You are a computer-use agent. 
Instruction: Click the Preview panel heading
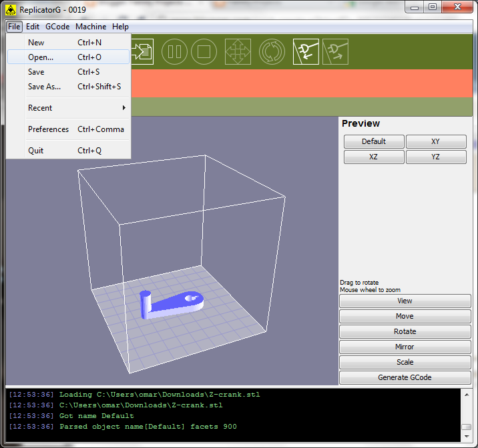[361, 123]
